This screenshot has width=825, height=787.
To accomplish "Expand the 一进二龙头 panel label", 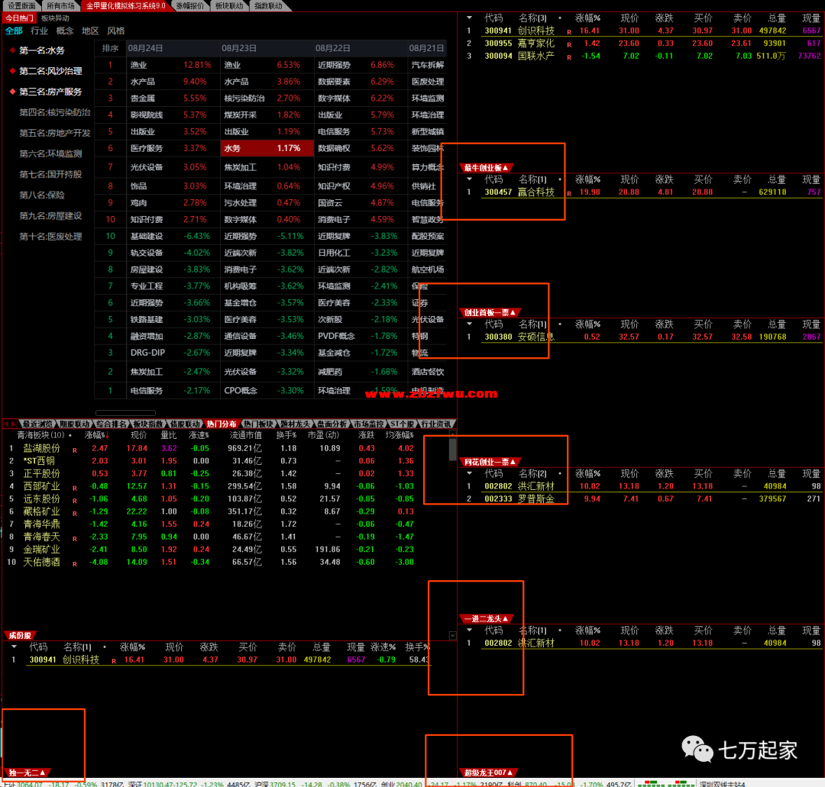I will point(486,618).
